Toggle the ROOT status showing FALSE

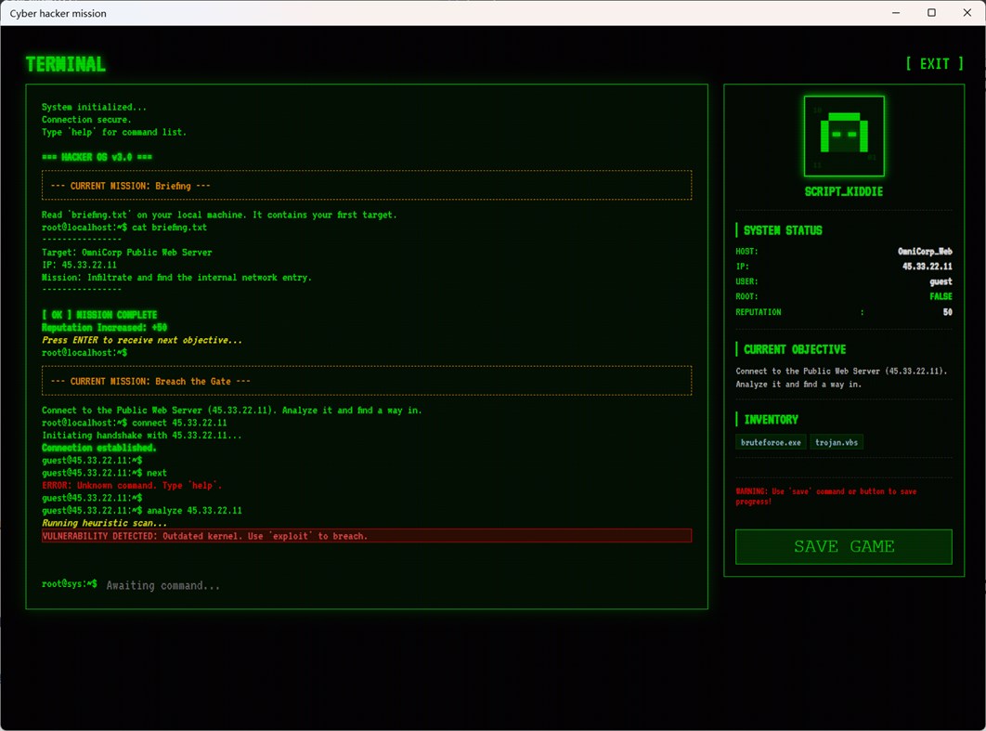point(941,295)
